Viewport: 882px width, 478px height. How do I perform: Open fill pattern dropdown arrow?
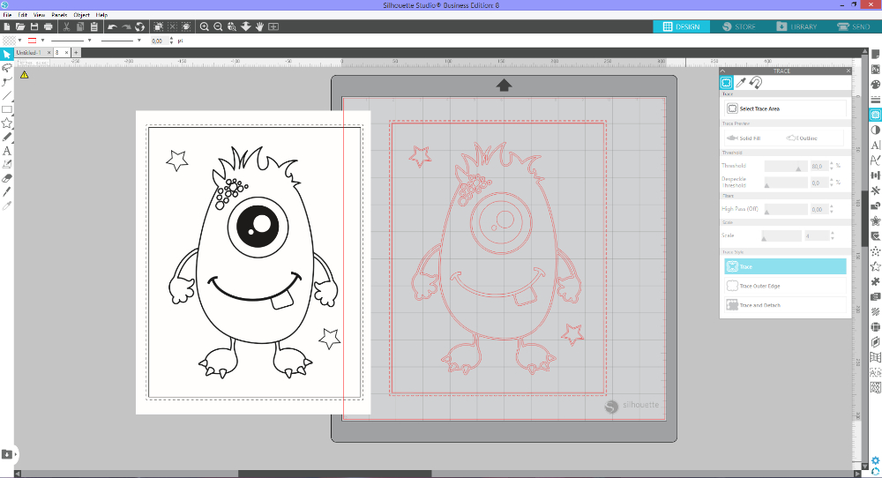(x=19, y=41)
